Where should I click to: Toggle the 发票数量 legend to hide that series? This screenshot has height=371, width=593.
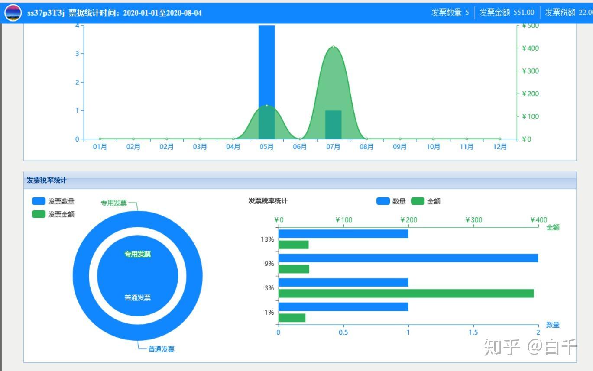(52, 201)
